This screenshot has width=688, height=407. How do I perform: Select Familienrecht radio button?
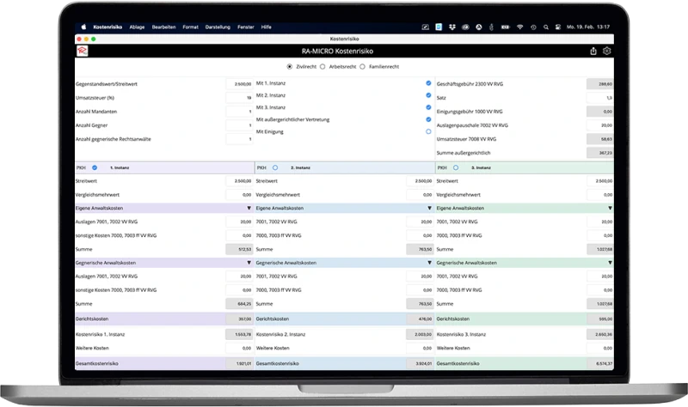coord(362,67)
